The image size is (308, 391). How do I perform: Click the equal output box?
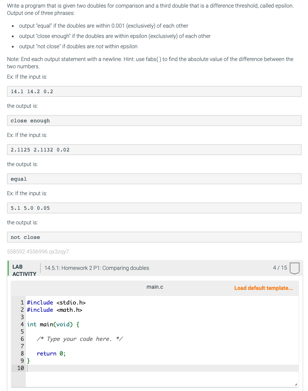pyautogui.click(x=19, y=179)
